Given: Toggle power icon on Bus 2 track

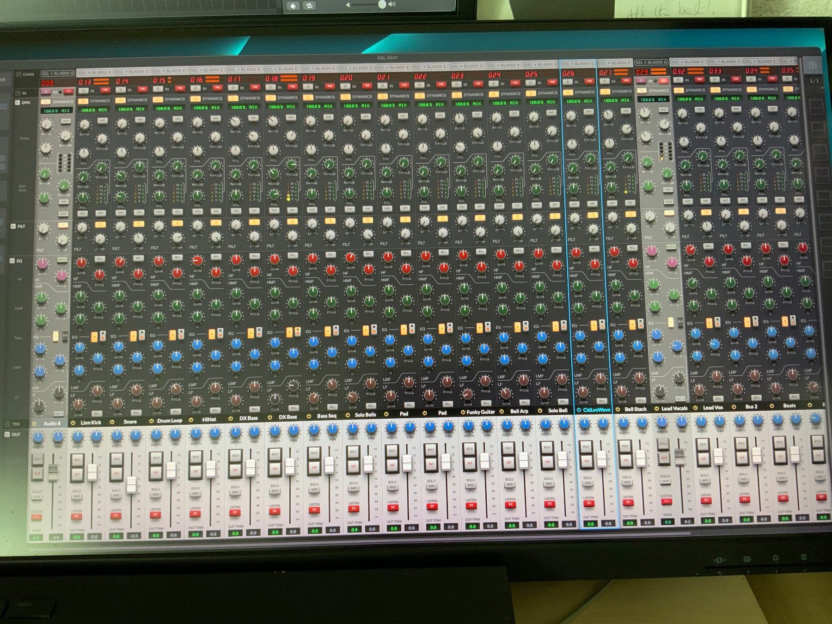Looking at the screenshot, I should pyautogui.click(x=734, y=407).
